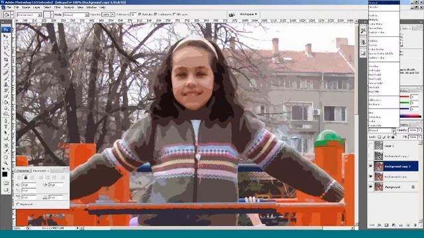
Task: Enable the Hyphenate checkbox
Action: tap(18, 204)
